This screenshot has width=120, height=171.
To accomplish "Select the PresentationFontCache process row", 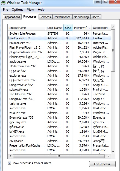I will point(59,145).
